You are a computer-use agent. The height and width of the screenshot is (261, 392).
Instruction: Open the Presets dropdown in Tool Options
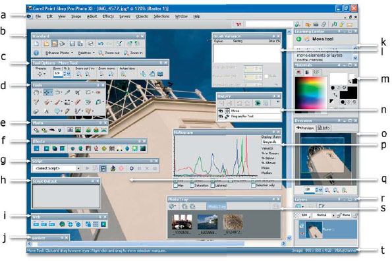point(41,74)
